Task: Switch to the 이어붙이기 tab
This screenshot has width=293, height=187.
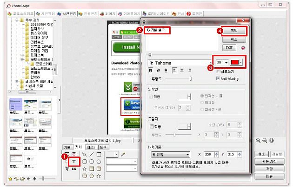Action: coord(129,13)
